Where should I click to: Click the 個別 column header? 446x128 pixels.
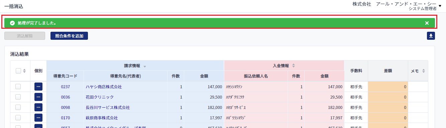[38, 71]
